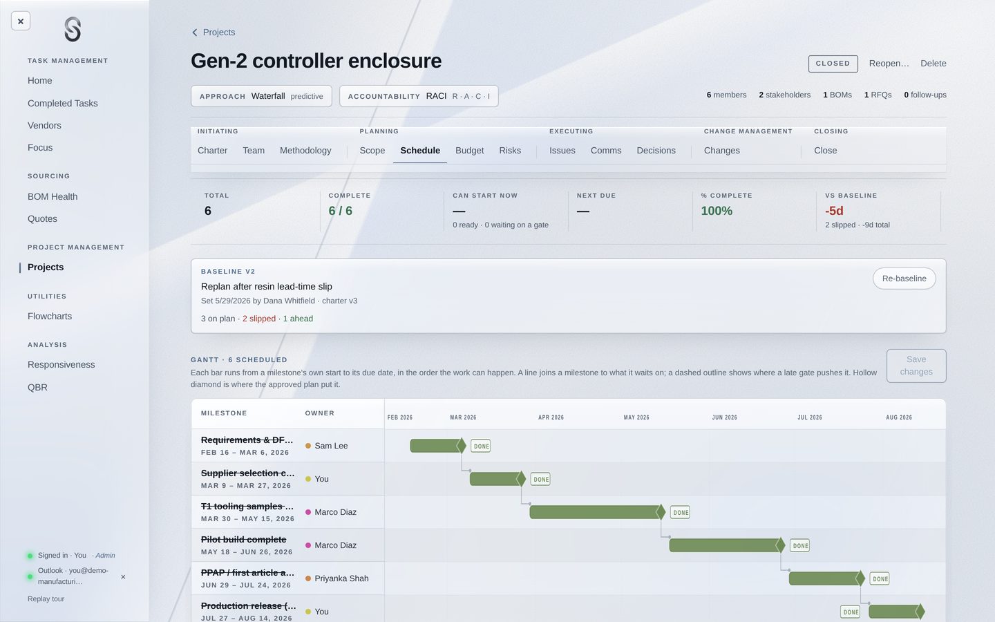Viewport: 995px width, 622px height.
Task: Select Requirements & DF… milestone name
Action: click(247, 440)
